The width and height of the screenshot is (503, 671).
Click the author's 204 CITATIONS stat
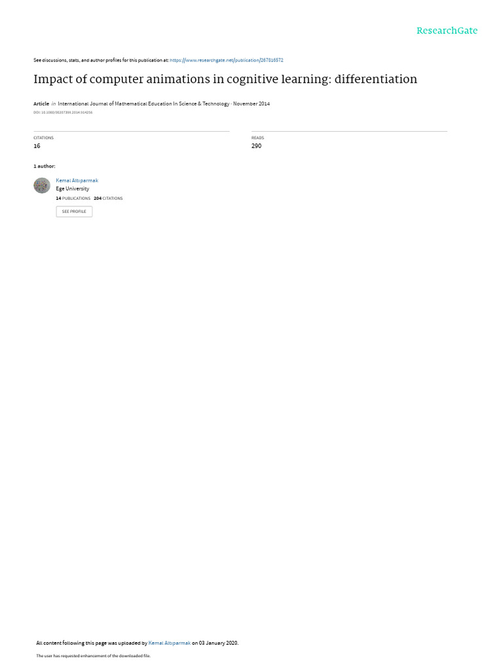click(x=108, y=199)
